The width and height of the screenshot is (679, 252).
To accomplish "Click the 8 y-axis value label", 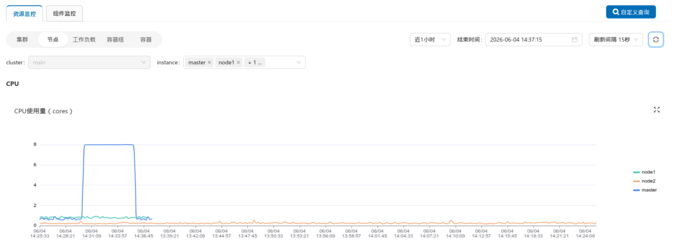I will point(34,145).
